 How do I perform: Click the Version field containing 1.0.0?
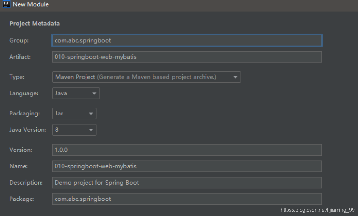pyautogui.click(x=187, y=150)
